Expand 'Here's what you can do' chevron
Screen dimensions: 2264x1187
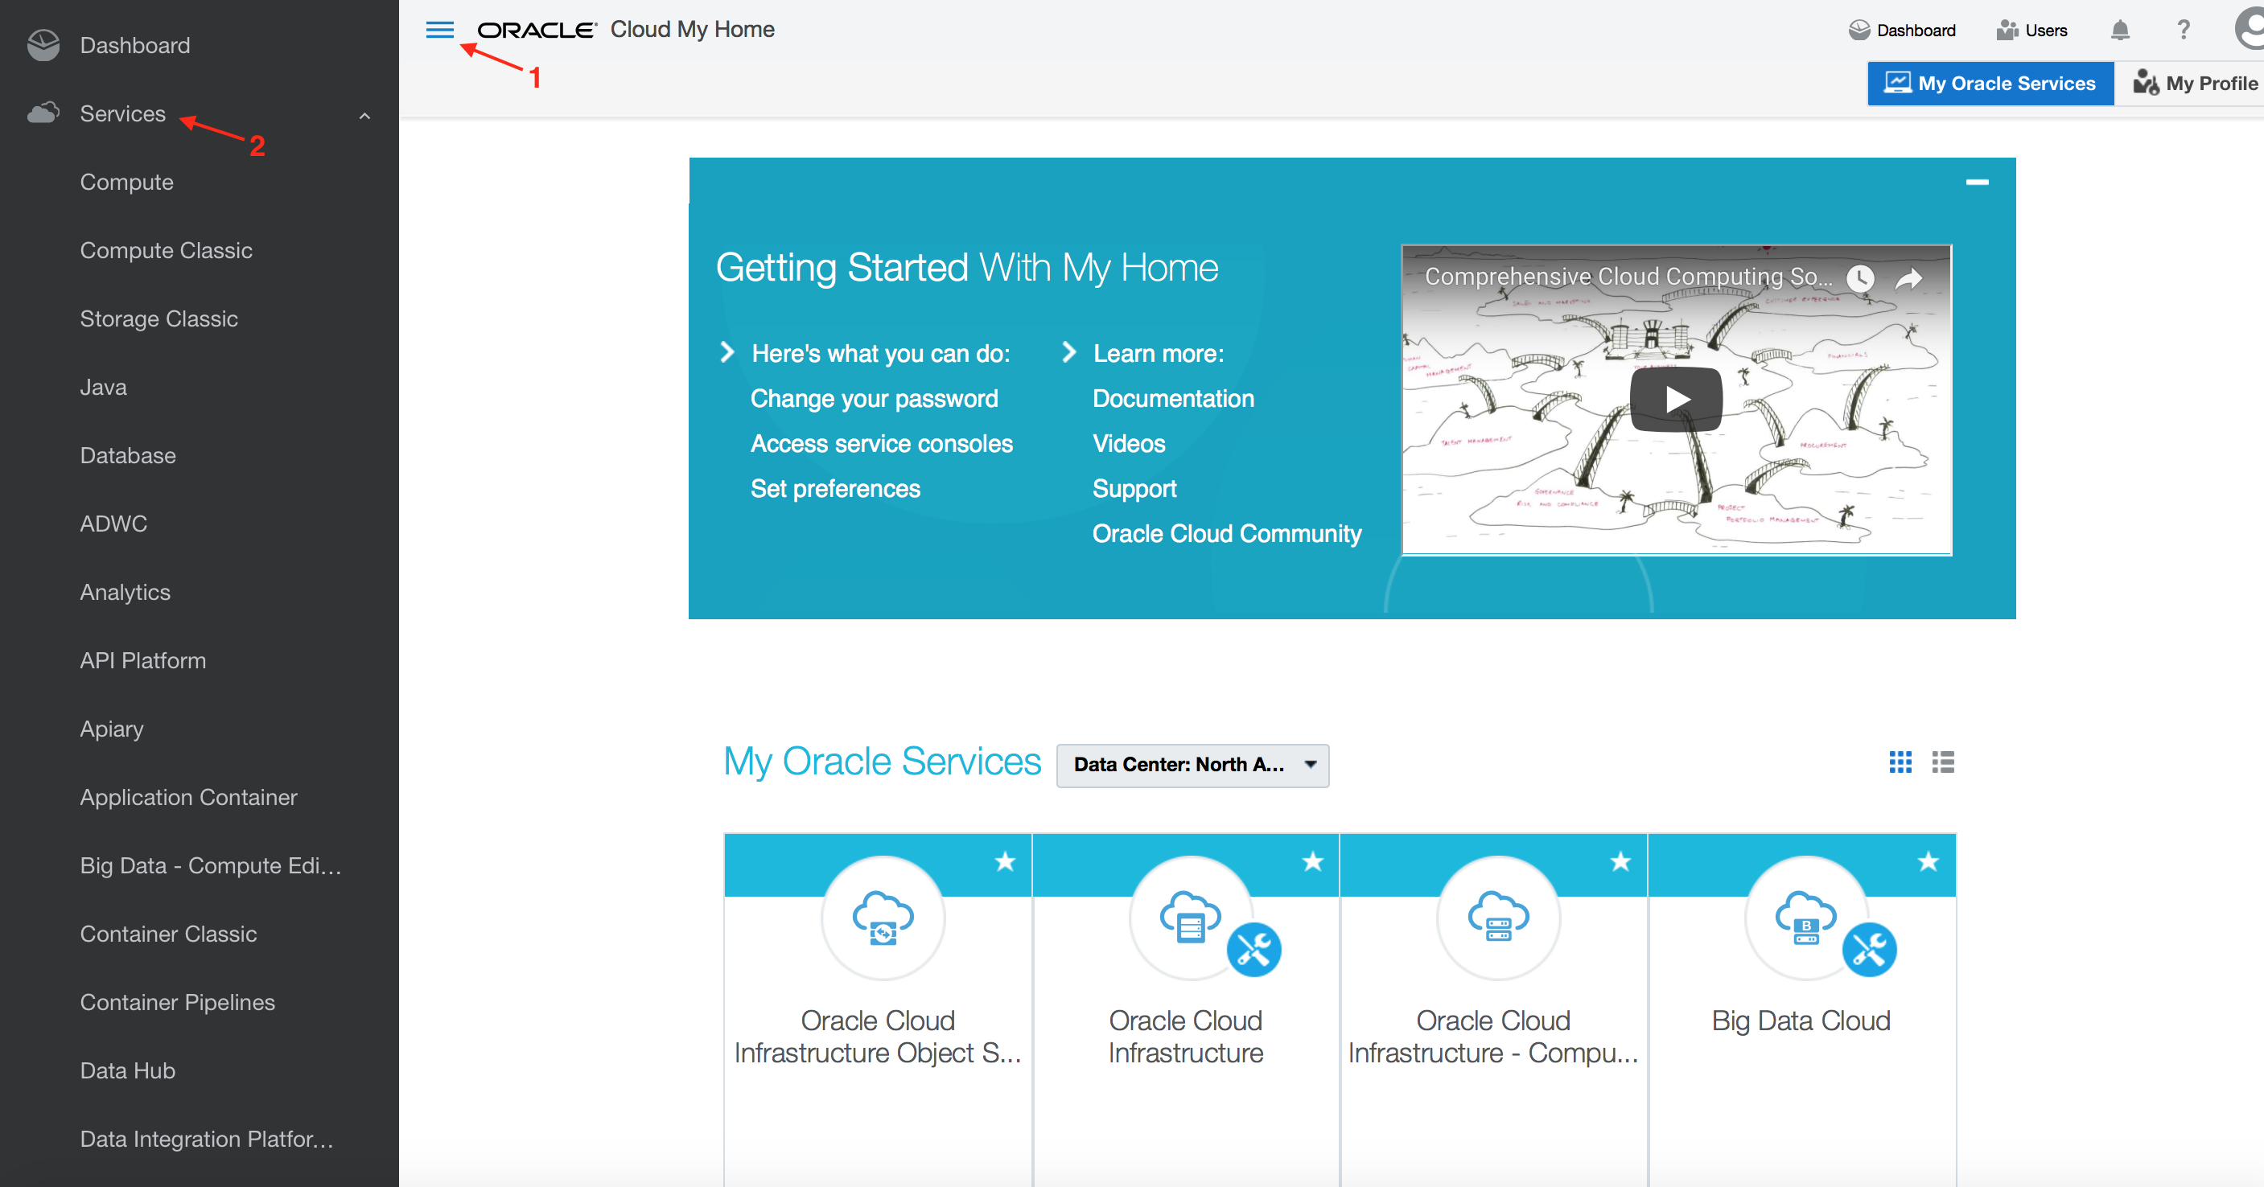click(x=727, y=352)
